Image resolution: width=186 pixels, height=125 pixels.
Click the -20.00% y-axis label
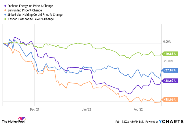click(x=167, y=61)
